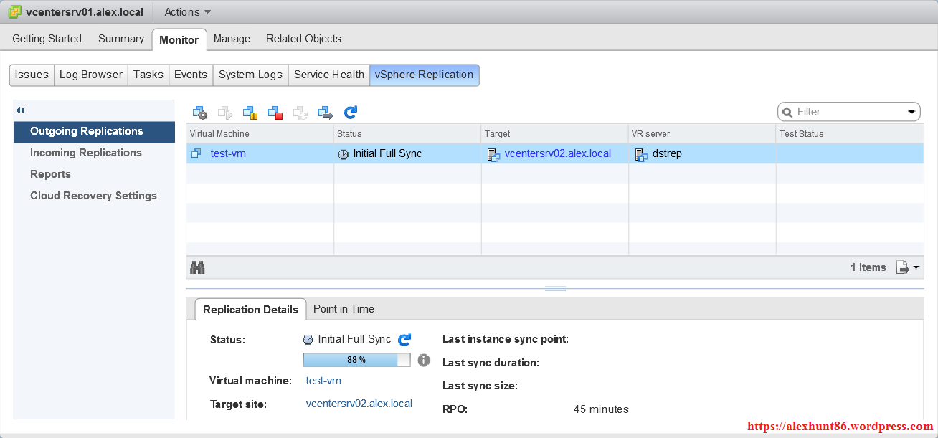This screenshot has width=938, height=438.
Task: Click the binoculars find icon
Action: [x=197, y=267]
